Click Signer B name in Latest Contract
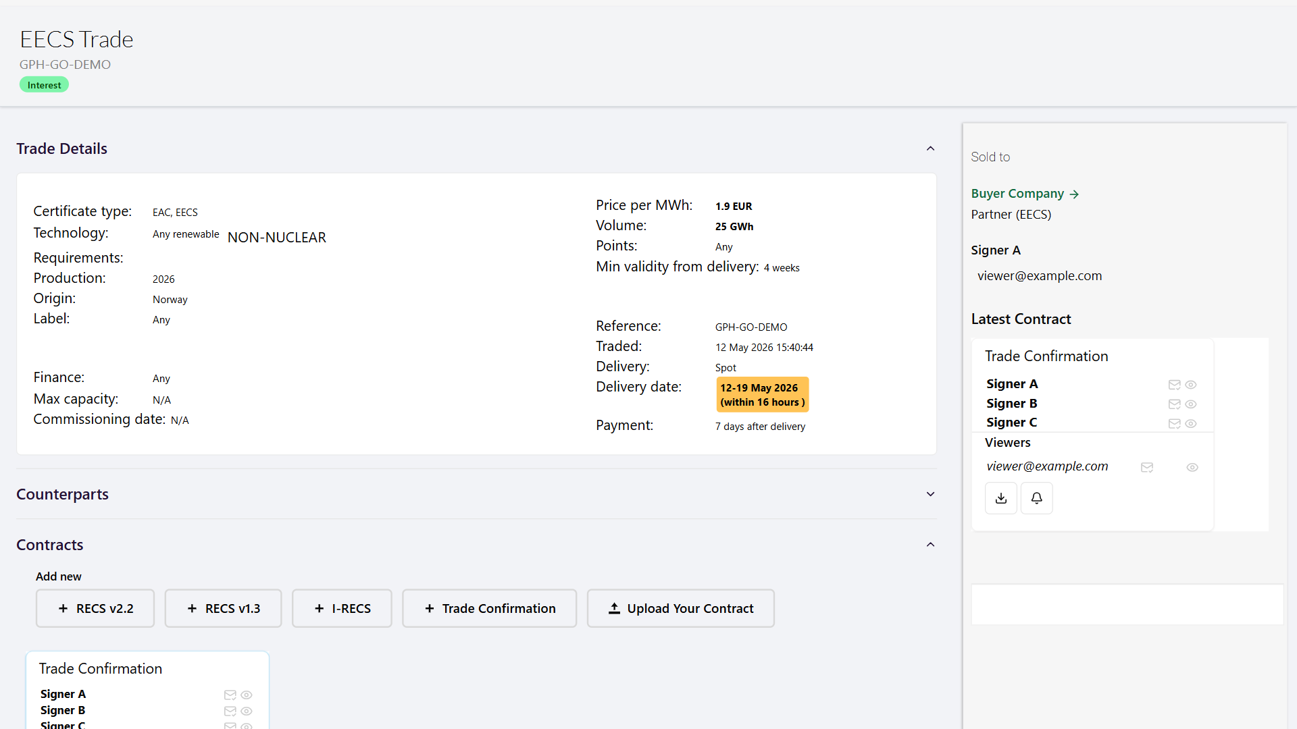Image resolution: width=1297 pixels, height=729 pixels. tap(1012, 404)
